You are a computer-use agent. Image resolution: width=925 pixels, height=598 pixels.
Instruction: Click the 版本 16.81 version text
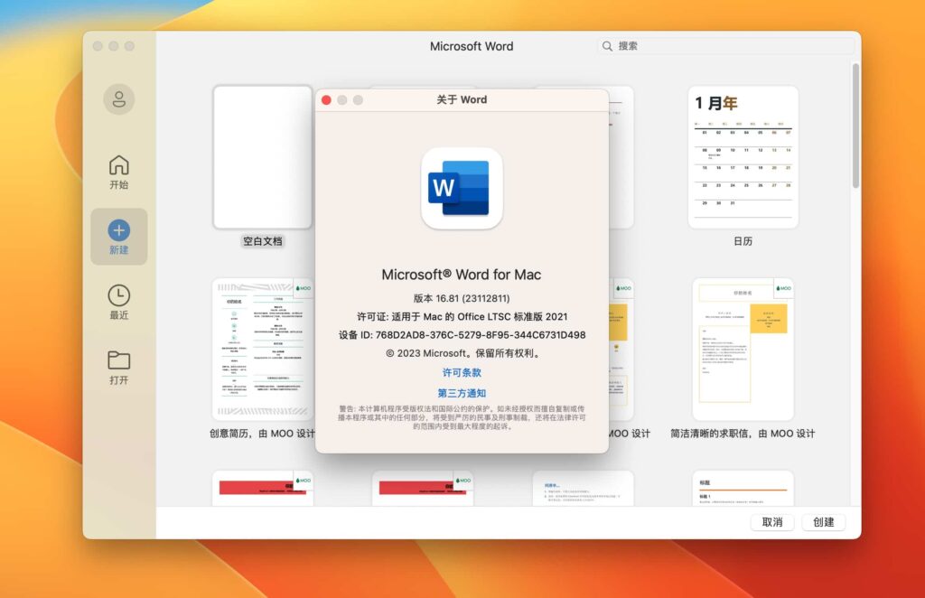click(462, 298)
